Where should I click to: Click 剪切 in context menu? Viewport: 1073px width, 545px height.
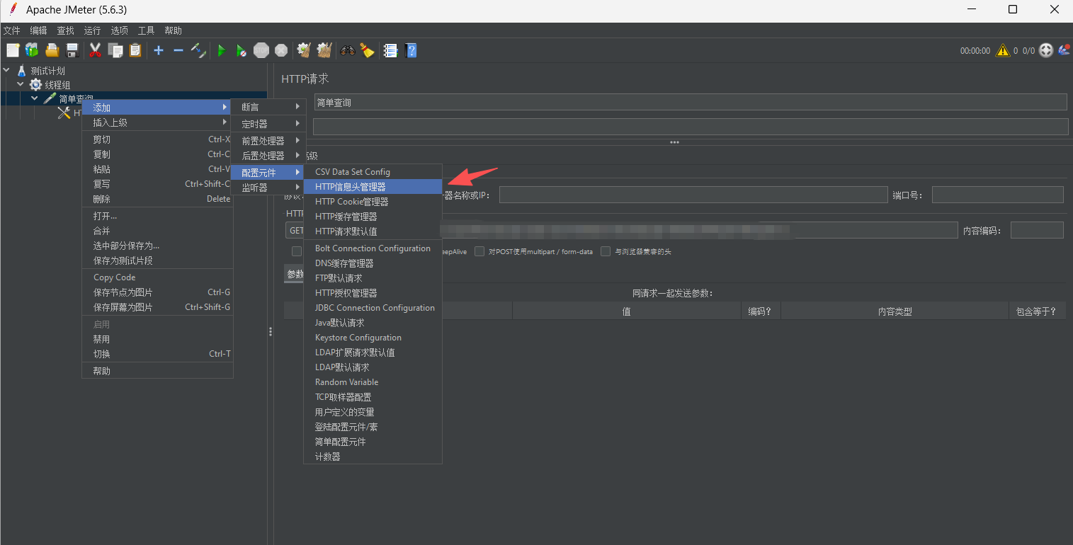157,139
